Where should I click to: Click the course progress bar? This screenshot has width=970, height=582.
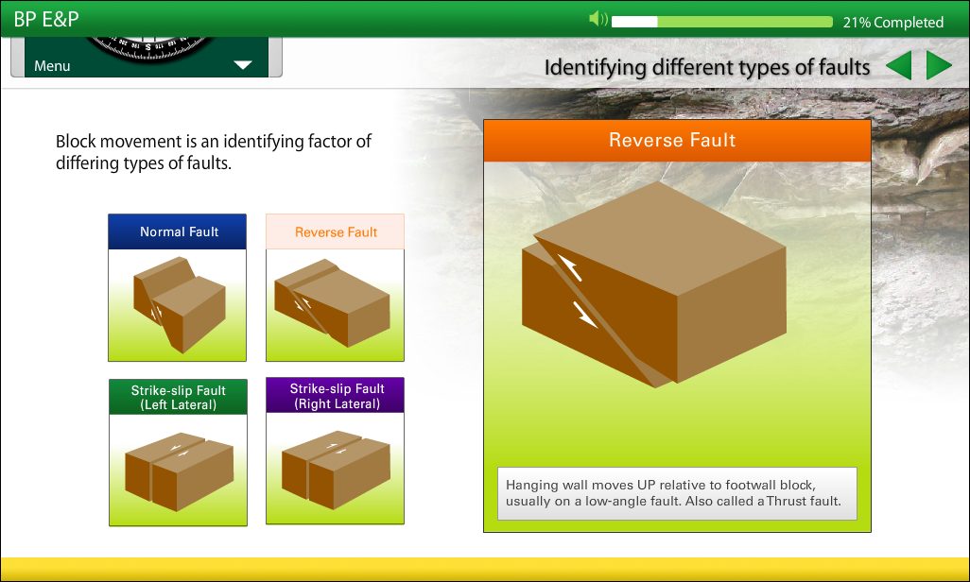click(x=721, y=22)
